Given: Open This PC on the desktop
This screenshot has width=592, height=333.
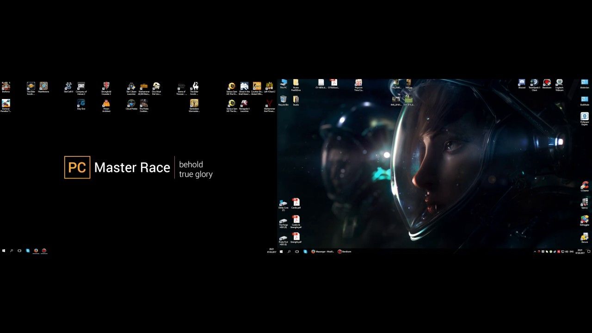Looking at the screenshot, I should [x=283, y=84].
